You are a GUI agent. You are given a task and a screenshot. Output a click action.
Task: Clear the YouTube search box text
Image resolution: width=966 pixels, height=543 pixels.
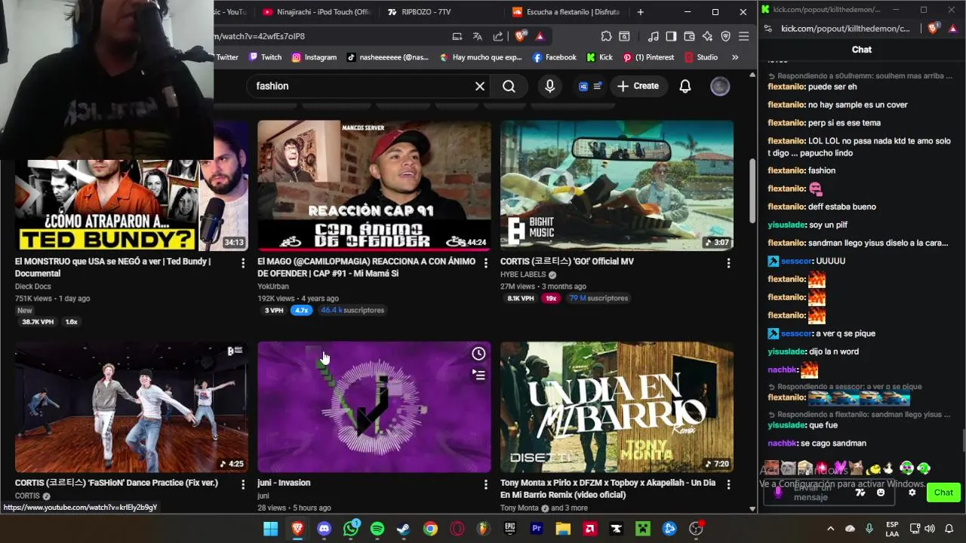pyautogui.click(x=480, y=86)
